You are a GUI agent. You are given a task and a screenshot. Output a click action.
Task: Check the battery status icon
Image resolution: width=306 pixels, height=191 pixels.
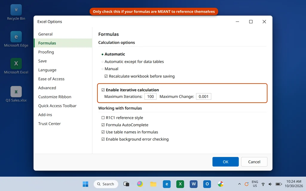(x=279, y=184)
